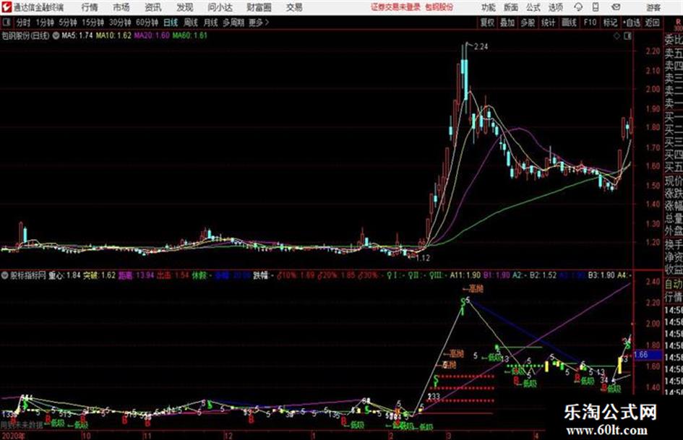
Task: Click the MA20: 1.60 indicator value
Action: [152, 35]
